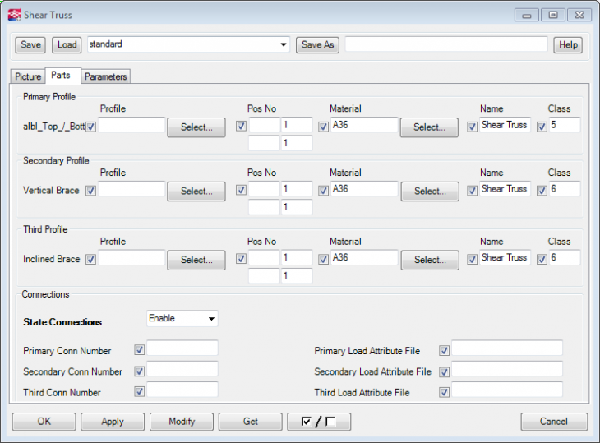The height and width of the screenshot is (443, 600).
Task: Toggle Primary Conn Number checkbox
Action: (x=139, y=350)
